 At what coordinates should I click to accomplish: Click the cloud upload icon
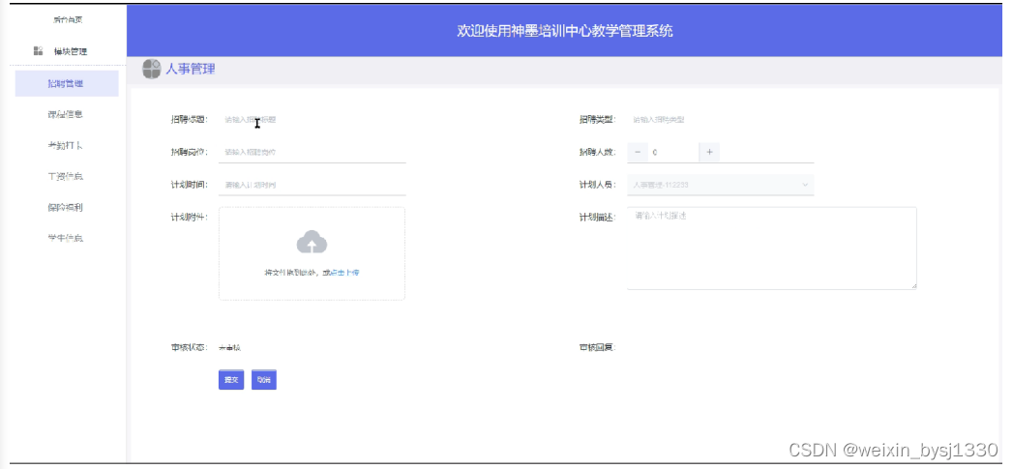coord(313,243)
